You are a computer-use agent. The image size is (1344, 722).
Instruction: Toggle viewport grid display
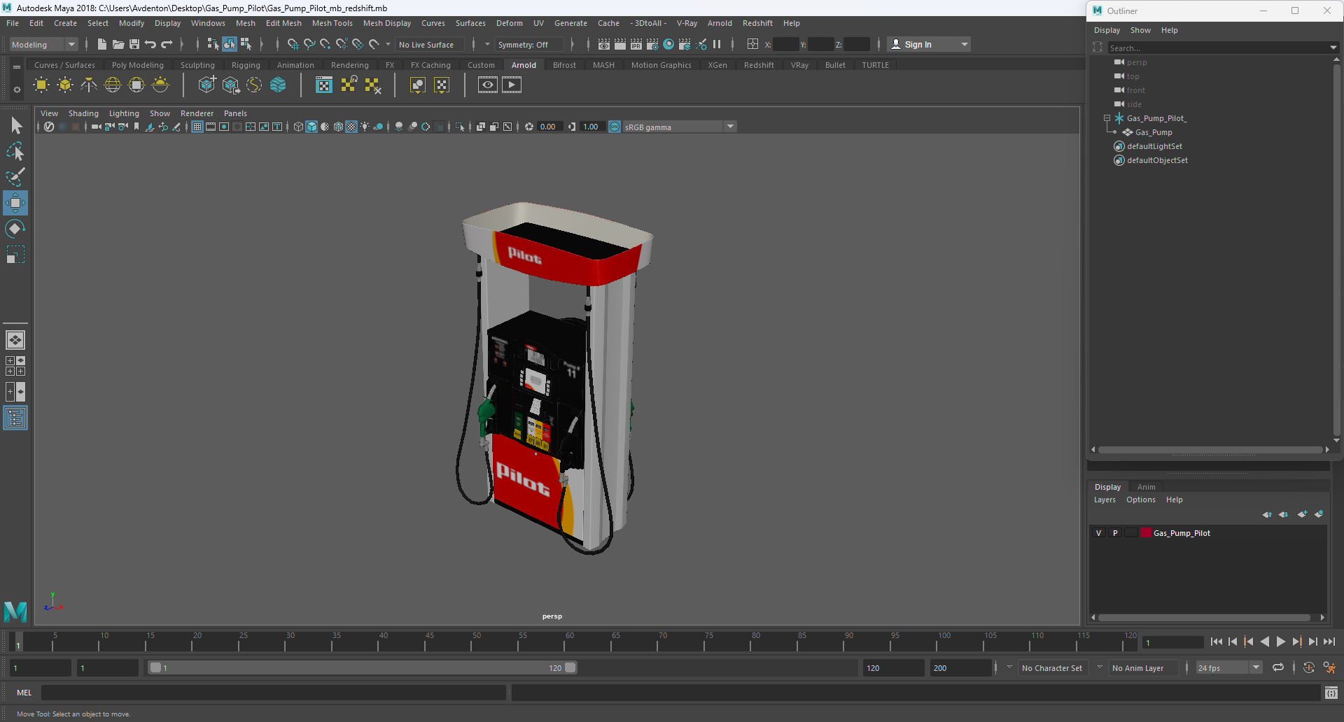tap(197, 127)
